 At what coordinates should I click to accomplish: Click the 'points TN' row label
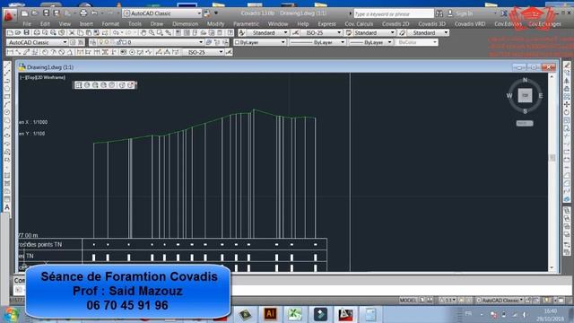49,245
